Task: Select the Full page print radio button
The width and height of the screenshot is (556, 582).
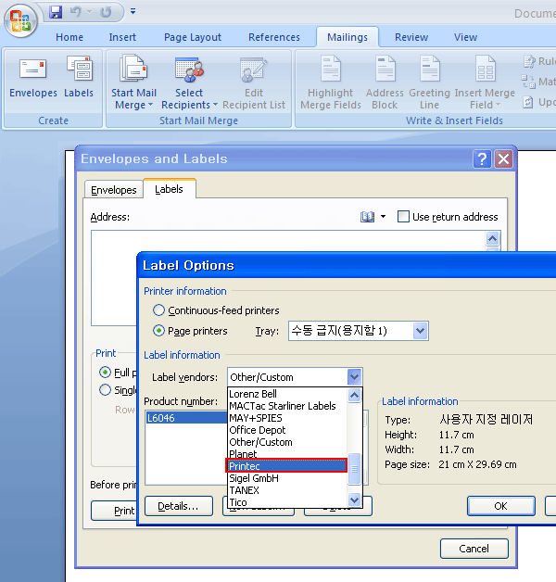Action: pyautogui.click(x=106, y=373)
